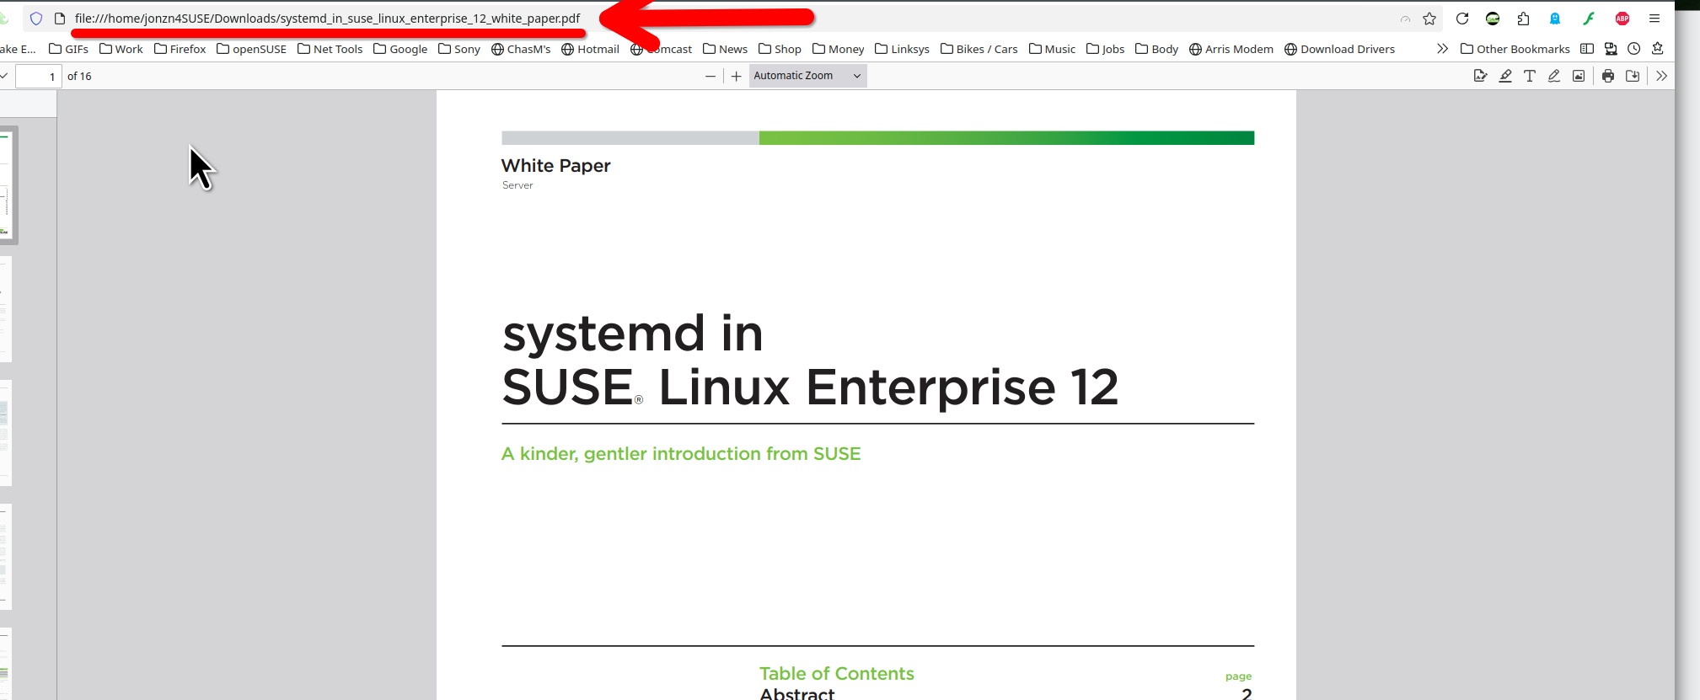Expand the Automatic Zoom dropdown
This screenshot has width=1700, height=700.
click(807, 76)
